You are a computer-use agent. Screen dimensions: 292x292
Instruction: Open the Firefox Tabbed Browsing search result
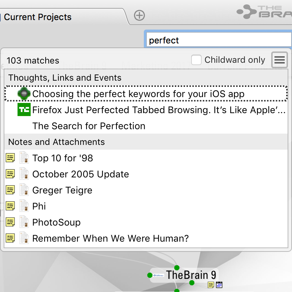(x=158, y=110)
